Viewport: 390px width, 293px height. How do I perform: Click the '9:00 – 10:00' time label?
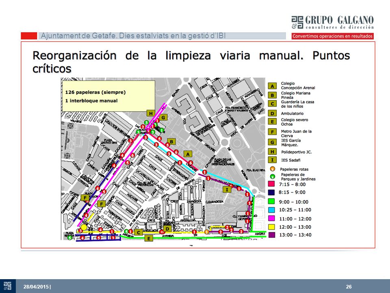293,202
